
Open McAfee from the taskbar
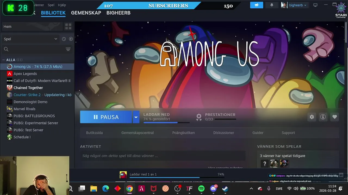(x=153, y=188)
